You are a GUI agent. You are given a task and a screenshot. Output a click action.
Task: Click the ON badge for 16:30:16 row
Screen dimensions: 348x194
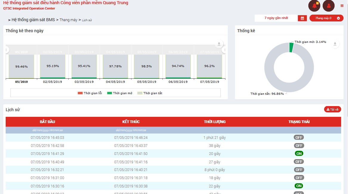click(x=299, y=186)
